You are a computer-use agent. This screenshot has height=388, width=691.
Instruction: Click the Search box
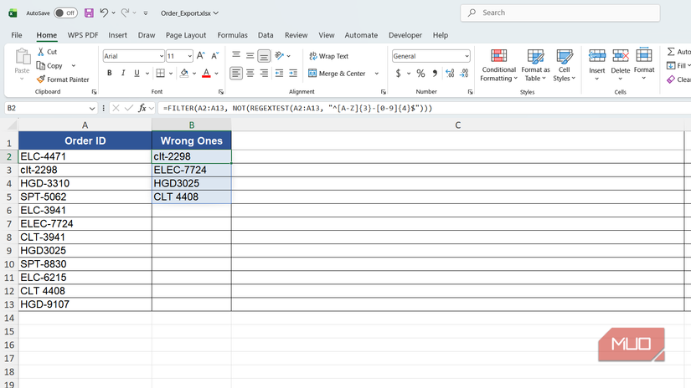click(x=560, y=13)
